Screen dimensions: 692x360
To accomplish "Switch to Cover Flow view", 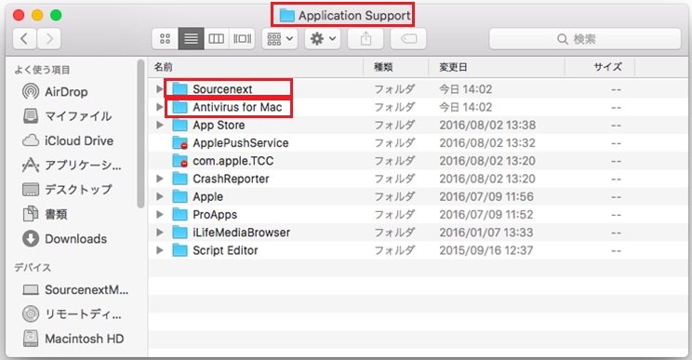I will [242, 39].
